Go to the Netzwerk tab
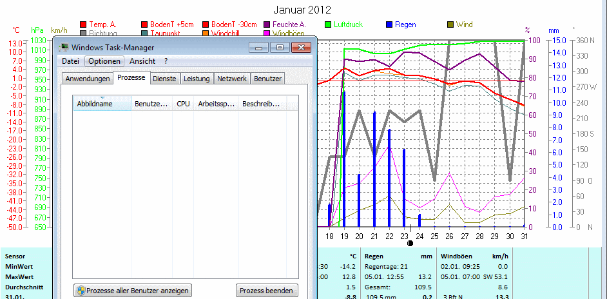Viewport: 607px width, 299px height. click(232, 79)
